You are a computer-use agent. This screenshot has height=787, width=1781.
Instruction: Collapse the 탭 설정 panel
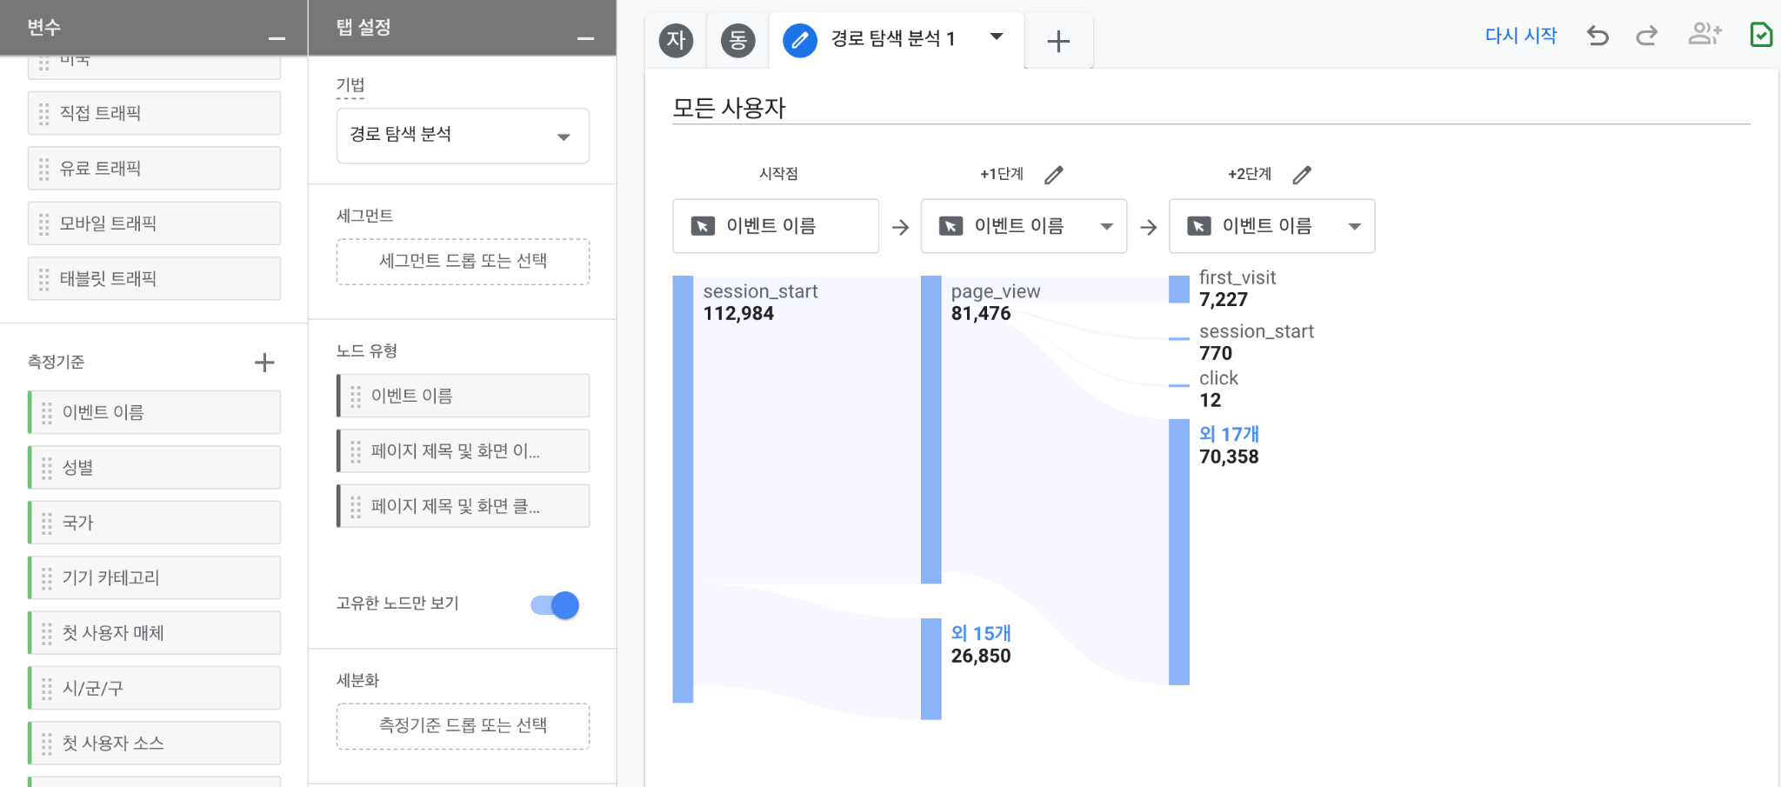[585, 38]
